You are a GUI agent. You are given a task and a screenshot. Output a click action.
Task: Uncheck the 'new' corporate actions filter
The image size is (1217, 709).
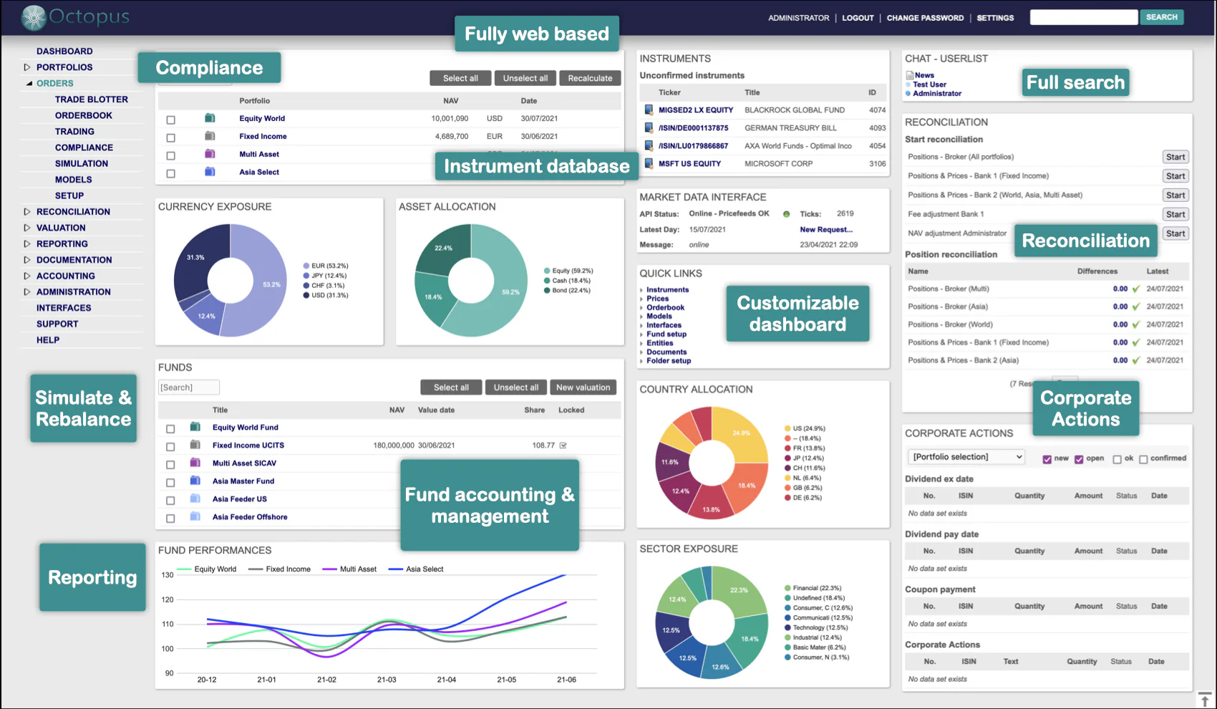click(x=1047, y=458)
